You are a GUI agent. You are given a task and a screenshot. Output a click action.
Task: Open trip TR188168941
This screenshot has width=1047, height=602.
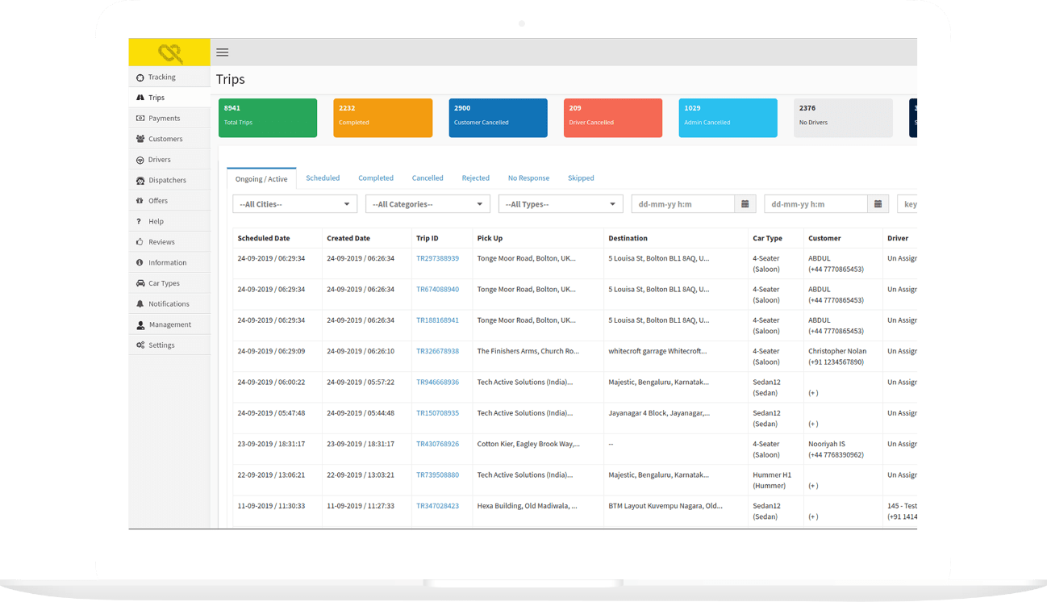coord(437,320)
